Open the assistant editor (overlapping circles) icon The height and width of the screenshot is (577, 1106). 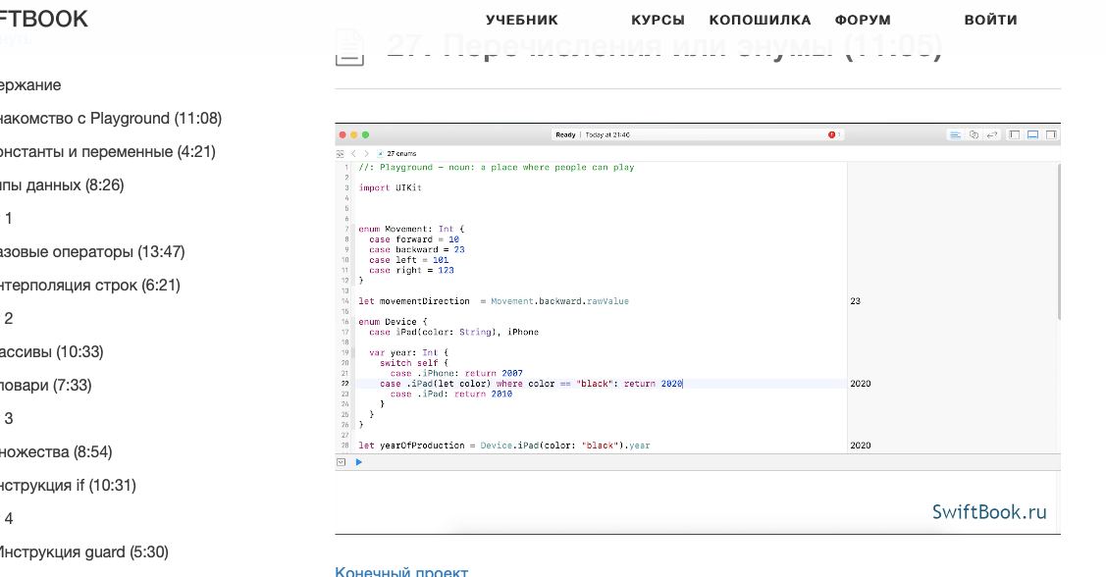(x=974, y=134)
